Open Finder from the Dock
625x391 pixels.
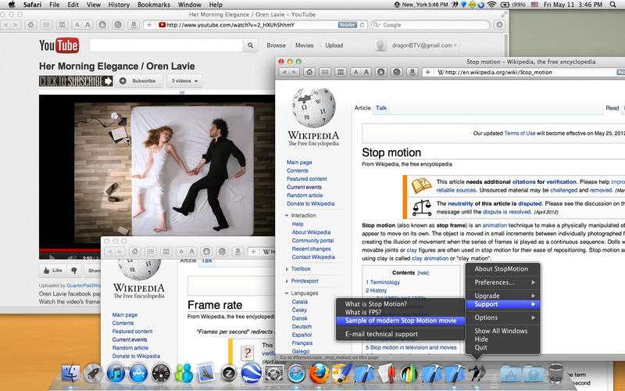tap(71, 374)
